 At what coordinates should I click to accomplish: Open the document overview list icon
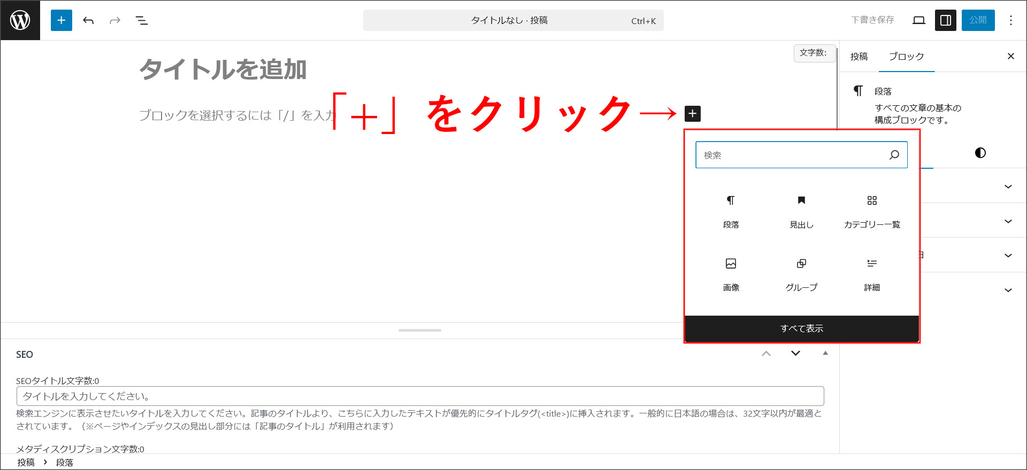pos(142,20)
